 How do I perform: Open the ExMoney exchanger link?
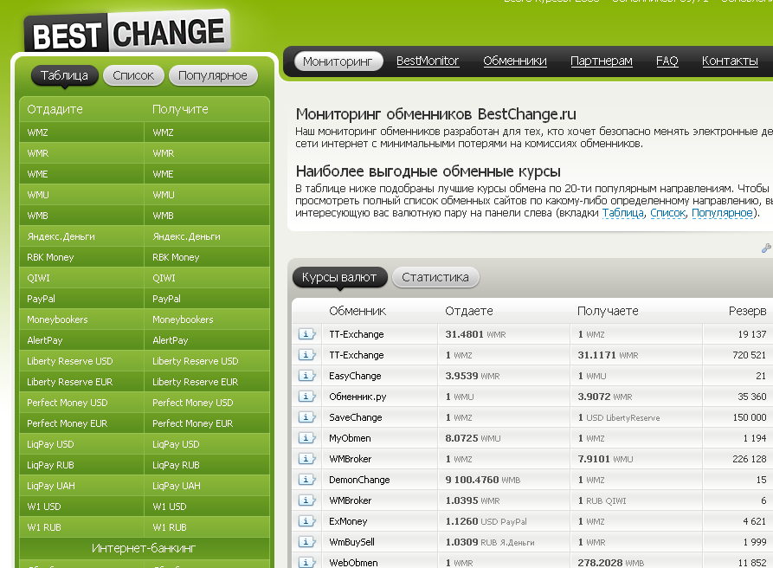click(x=348, y=521)
